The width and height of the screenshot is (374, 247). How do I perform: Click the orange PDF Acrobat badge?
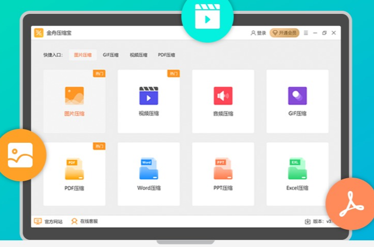pos(351,204)
